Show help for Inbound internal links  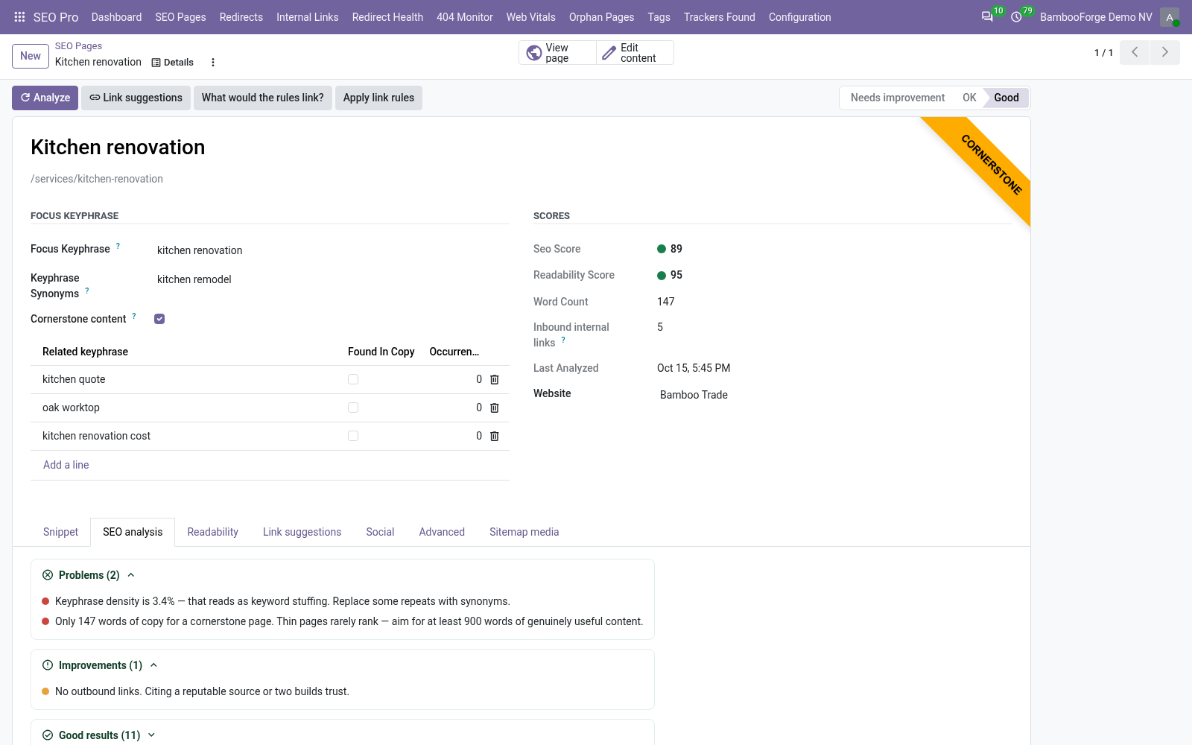coord(563,340)
